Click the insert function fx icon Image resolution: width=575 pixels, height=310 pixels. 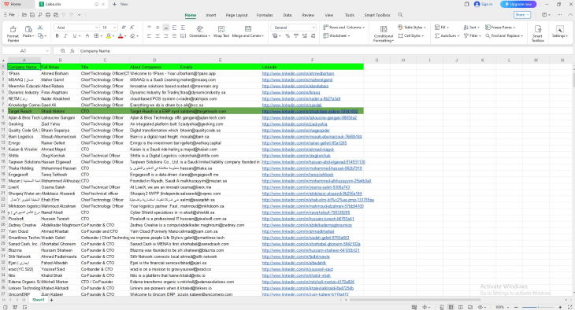click(72, 51)
